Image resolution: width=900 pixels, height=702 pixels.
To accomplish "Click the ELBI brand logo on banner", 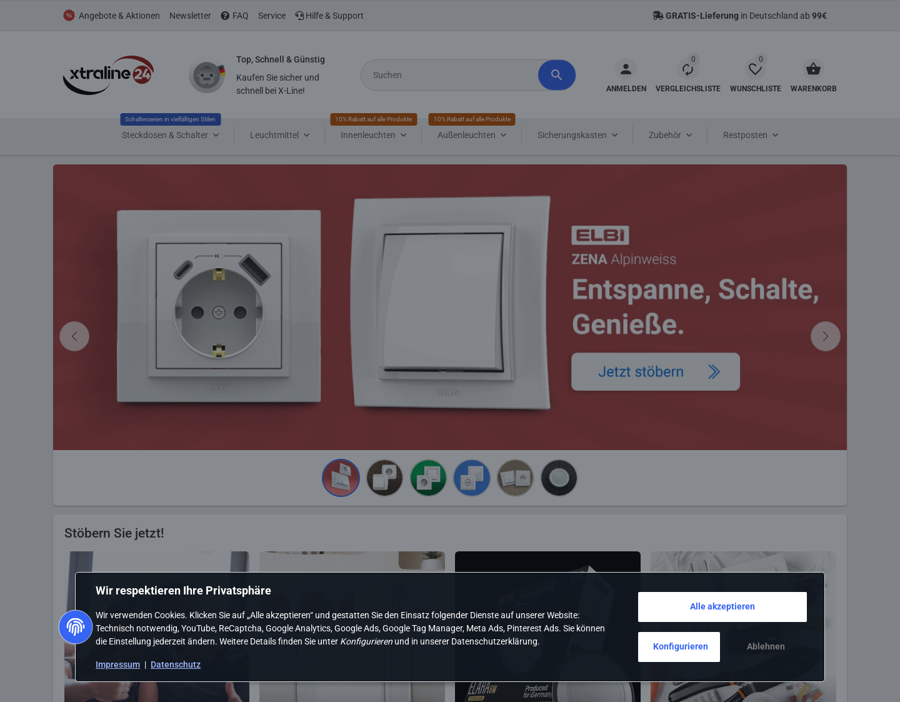I will point(600,235).
